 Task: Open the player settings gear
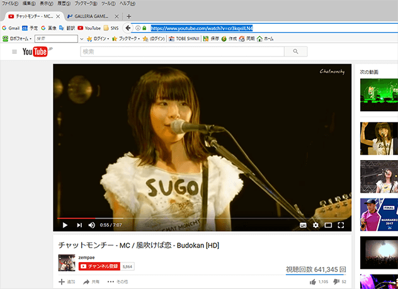coord(316,225)
